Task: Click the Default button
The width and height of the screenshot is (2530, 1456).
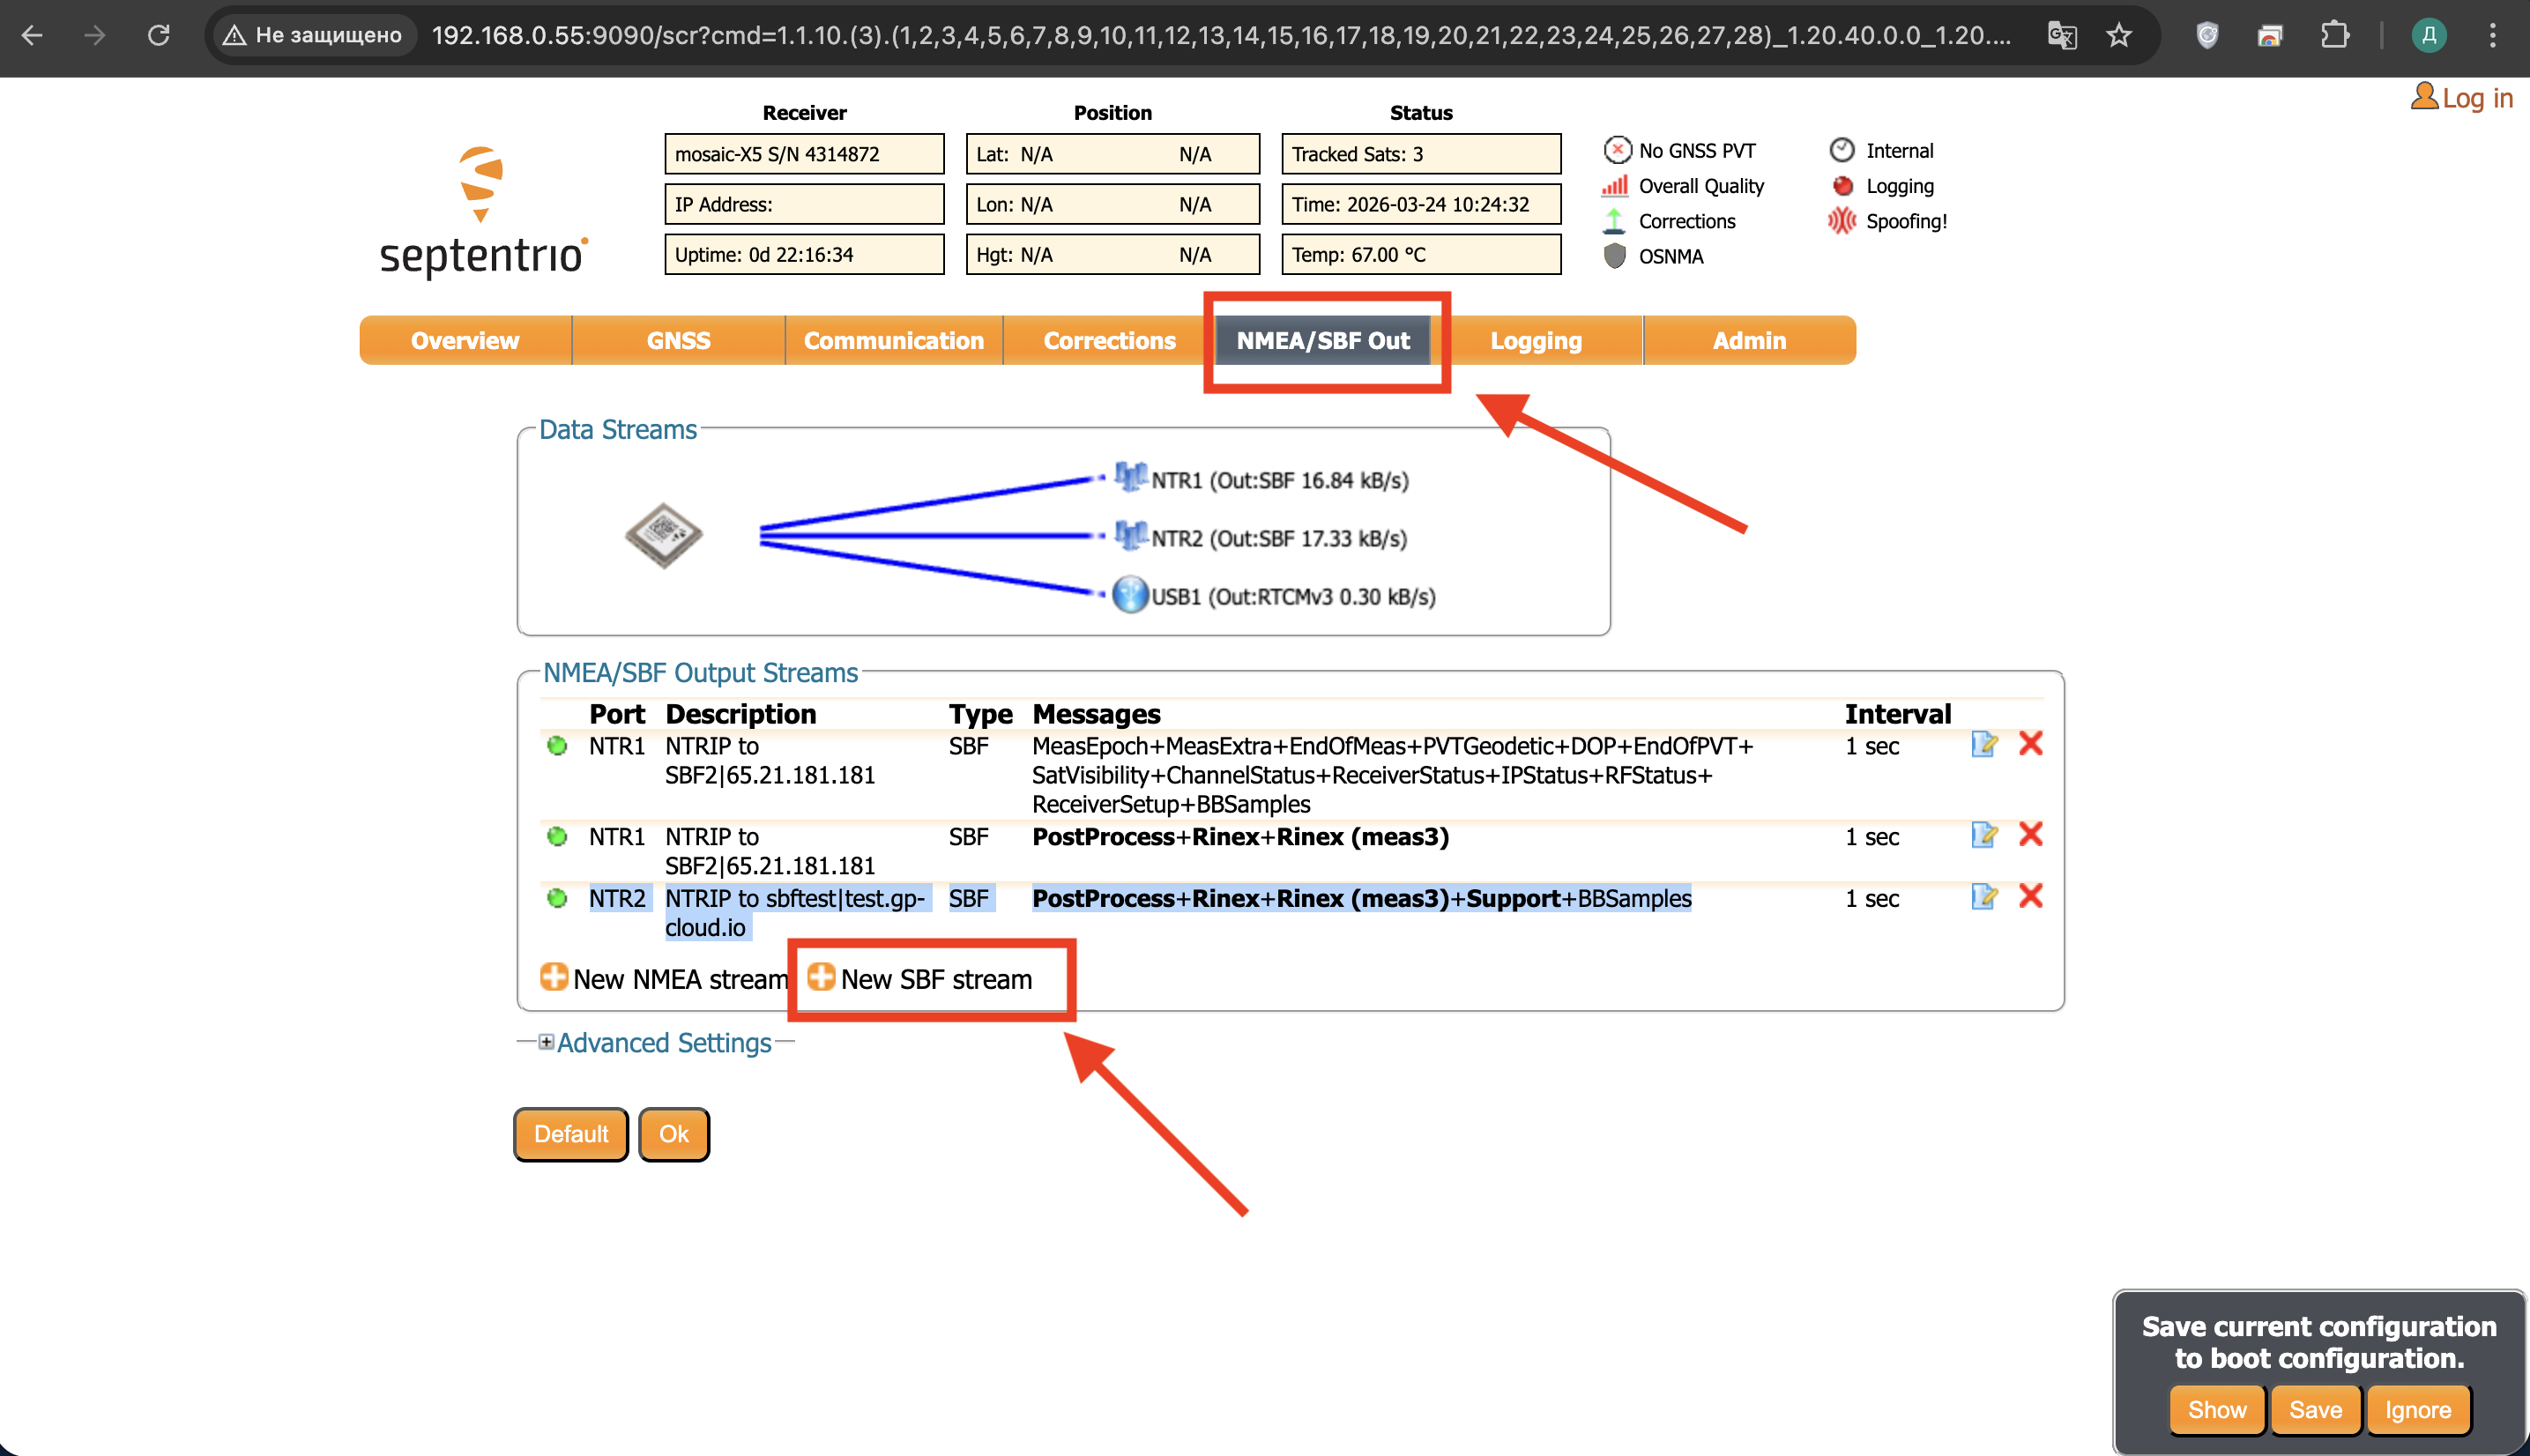Action: 570,1134
